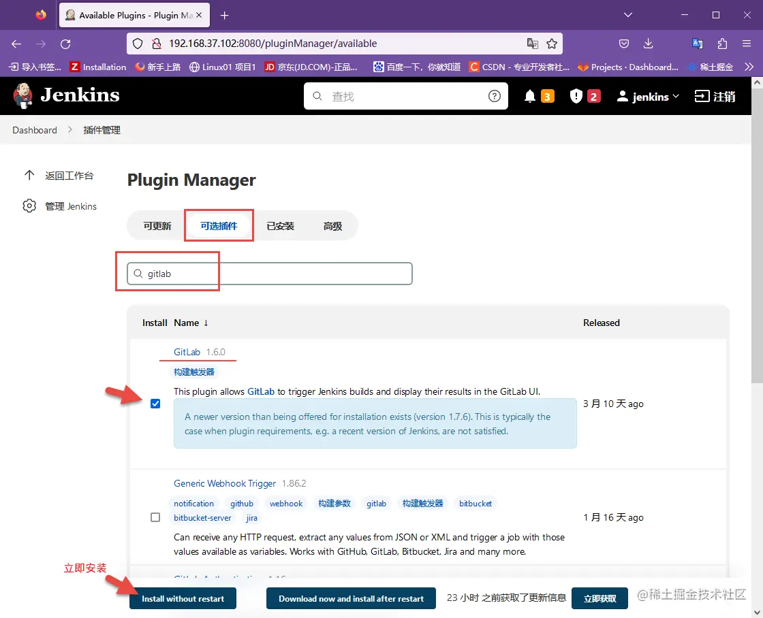Sort by Install column header

pos(155,323)
